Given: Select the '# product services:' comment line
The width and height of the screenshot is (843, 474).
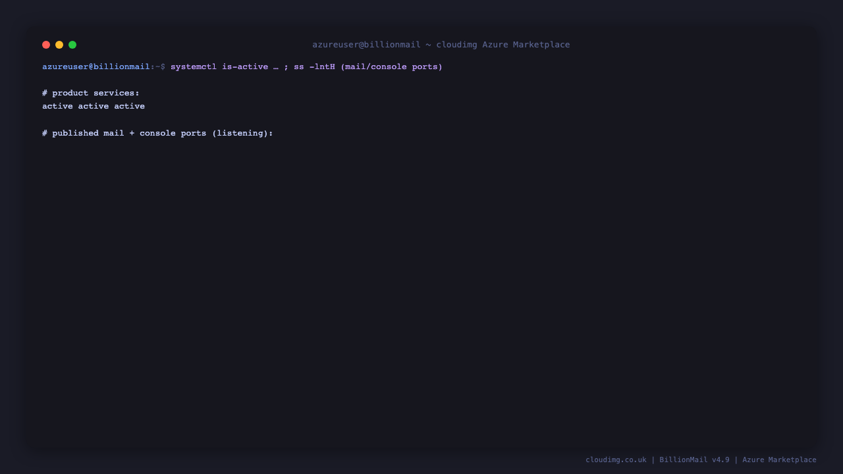Looking at the screenshot, I should pyautogui.click(x=91, y=93).
